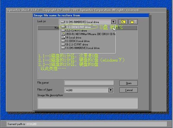Click drive icon beside X: in list

click(63, 48)
